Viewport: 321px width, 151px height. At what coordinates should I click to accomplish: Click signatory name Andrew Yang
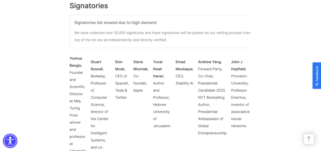pyautogui.click(x=209, y=62)
